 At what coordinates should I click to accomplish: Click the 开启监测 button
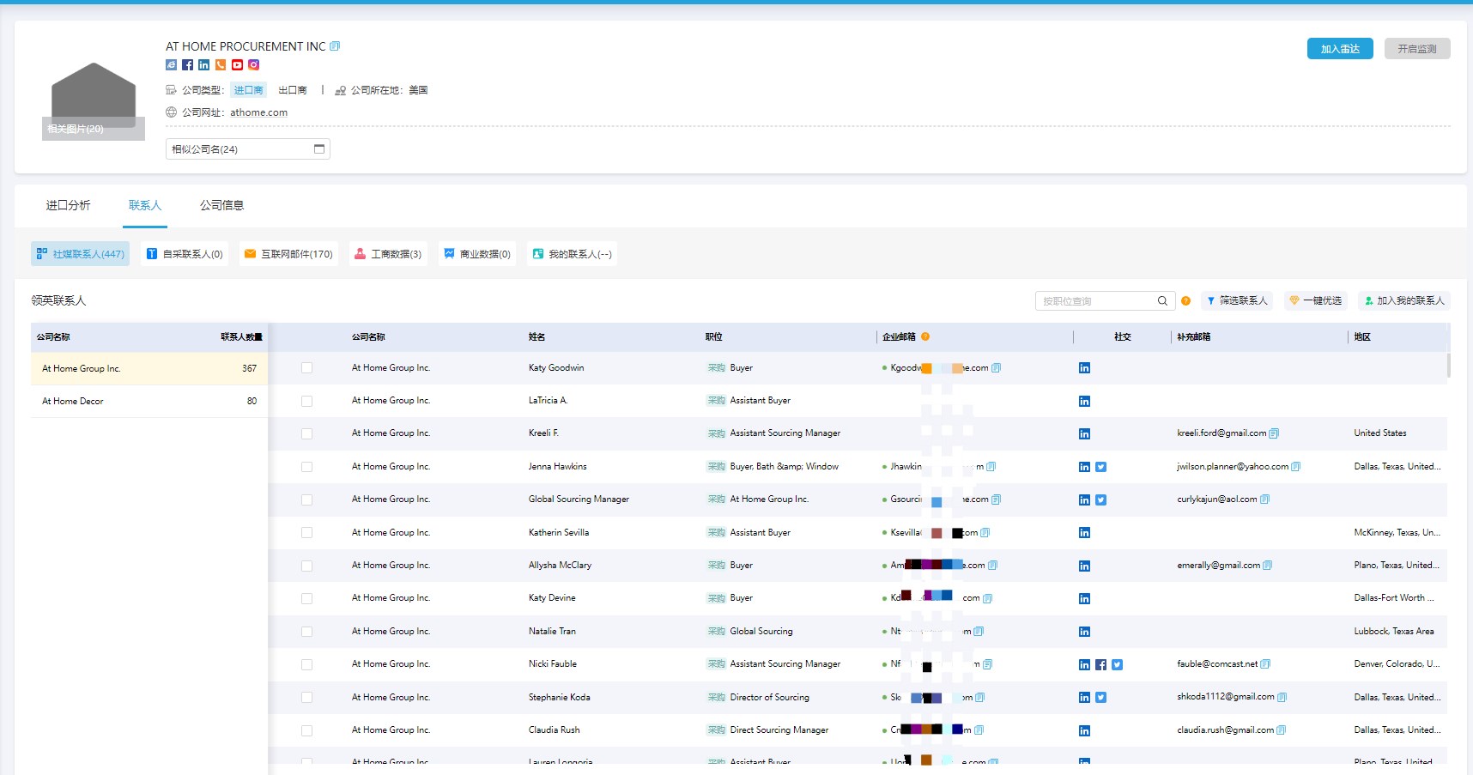[x=1417, y=49]
